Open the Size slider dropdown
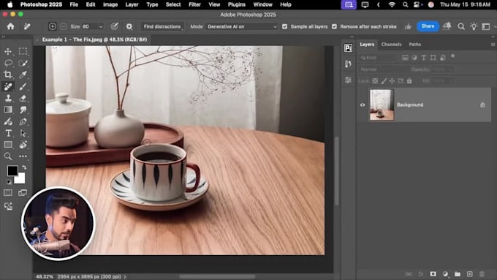 click(101, 26)
